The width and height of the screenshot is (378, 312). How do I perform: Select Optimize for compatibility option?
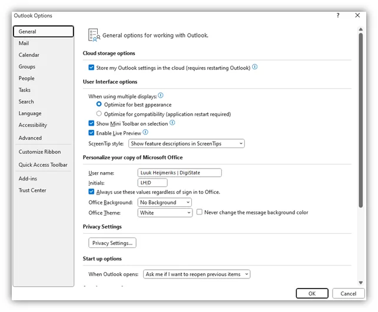click(x=99, y=113)
